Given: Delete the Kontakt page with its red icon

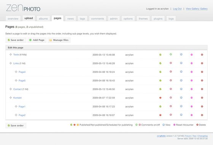Looking at the screenshot, I should [202, 98].
